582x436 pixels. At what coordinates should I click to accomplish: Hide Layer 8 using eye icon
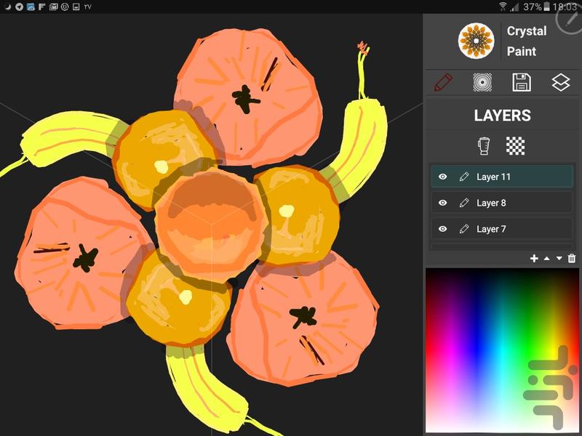pyautogui.click(x=442, y=203)
